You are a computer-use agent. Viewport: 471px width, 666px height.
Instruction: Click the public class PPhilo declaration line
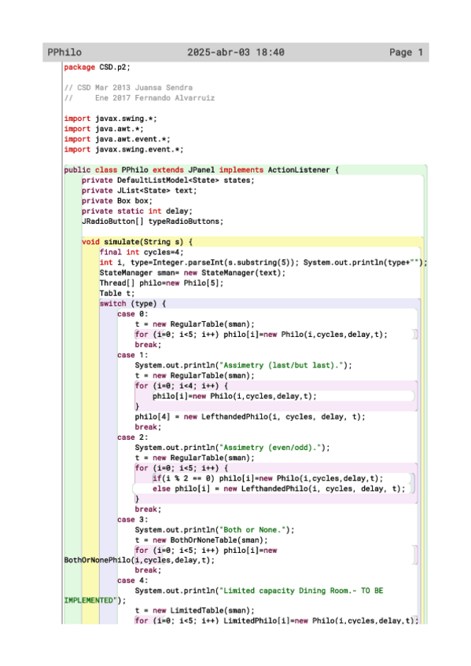(x=201, y=170)
